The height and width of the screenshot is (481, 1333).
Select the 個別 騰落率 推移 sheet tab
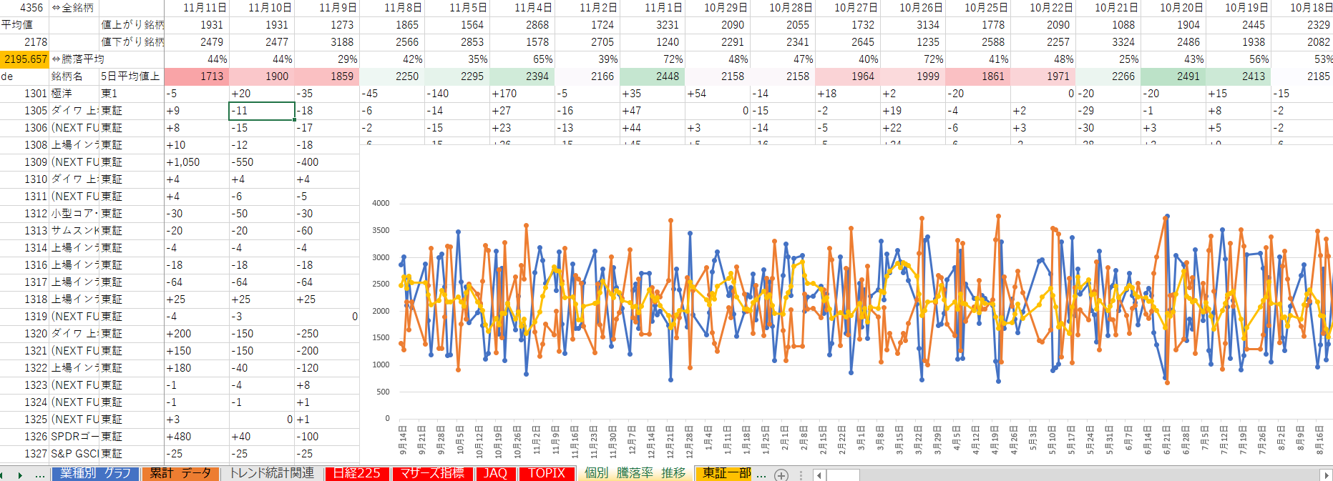click(x=635, y=474)
